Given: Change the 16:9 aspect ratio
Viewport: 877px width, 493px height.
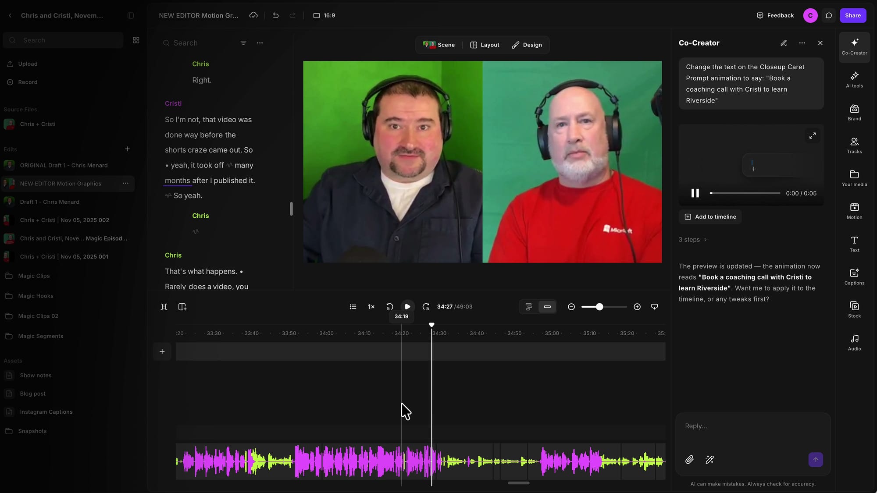Looking at the screenshot, I should pos(324,15).
